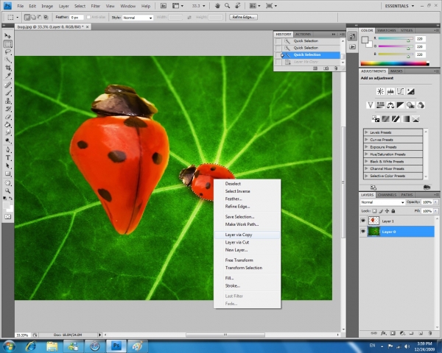
Task: Toggle Lock all
Action: (393, 211)
